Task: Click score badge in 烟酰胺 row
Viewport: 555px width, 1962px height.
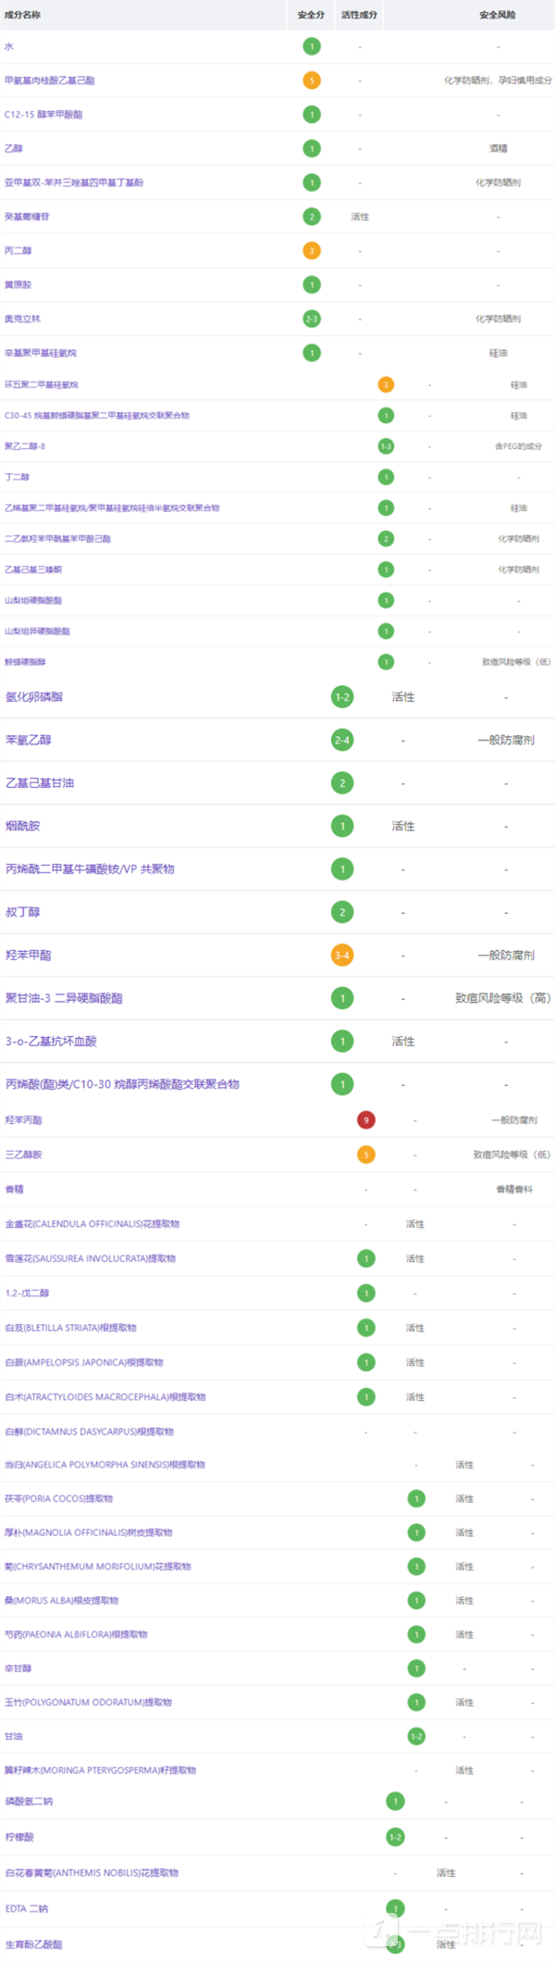Action: (x=342, y=826)
